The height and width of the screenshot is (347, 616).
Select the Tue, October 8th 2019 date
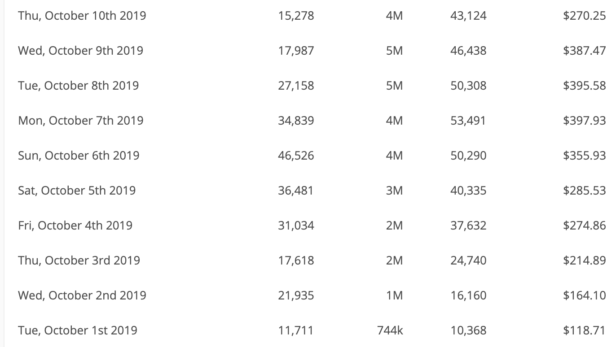click(79, 86)
